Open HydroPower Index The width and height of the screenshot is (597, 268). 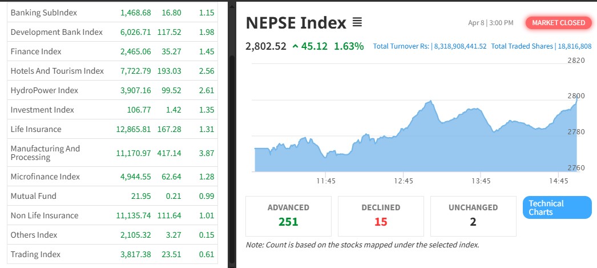(45, 90)
